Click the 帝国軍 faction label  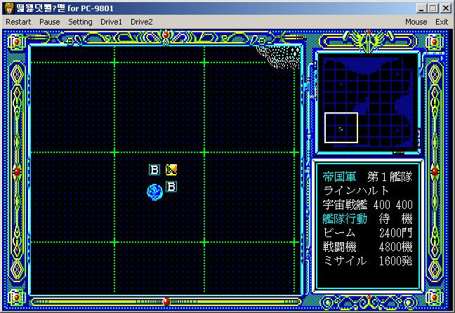click(339, 177)
